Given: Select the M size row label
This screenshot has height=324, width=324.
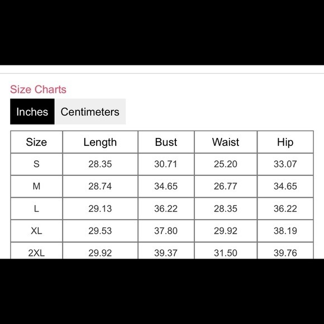Looking at the screenshot, I should pyautogui.click(x=36, y=187).
